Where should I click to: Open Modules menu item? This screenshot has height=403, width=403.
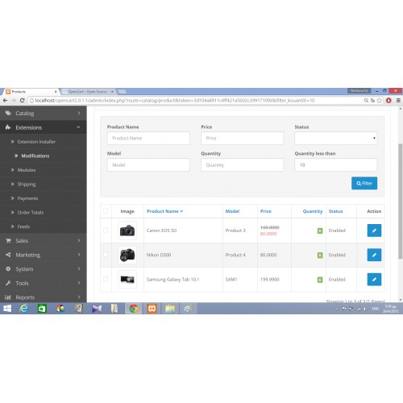[27, 170]
